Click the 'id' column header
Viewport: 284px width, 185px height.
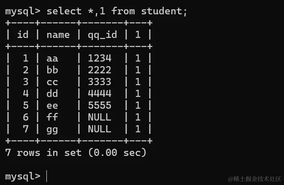point(23,35)
